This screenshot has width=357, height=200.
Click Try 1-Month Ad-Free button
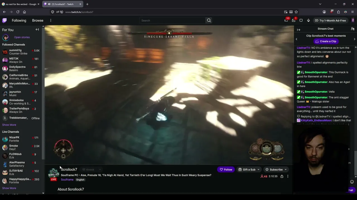pyautogui.click(x=330, y=21)
